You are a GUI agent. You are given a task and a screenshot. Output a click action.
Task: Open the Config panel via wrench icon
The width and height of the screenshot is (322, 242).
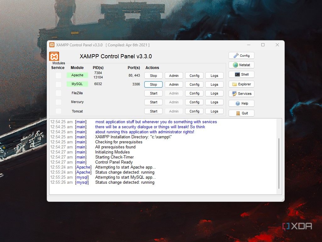[241, 55]
